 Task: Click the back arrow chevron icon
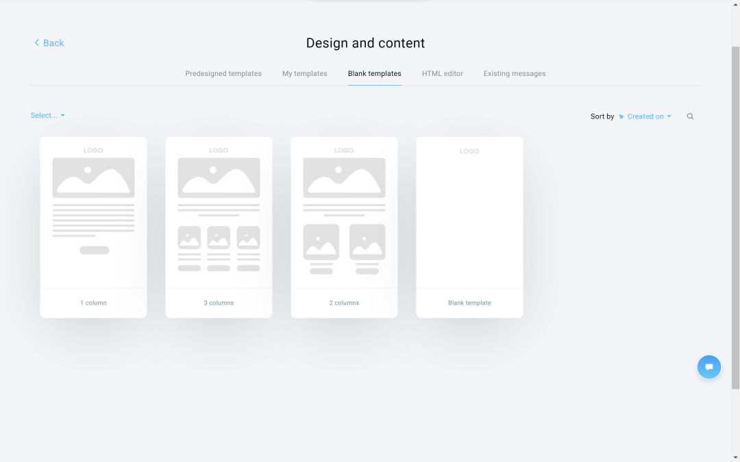[36, 42]
